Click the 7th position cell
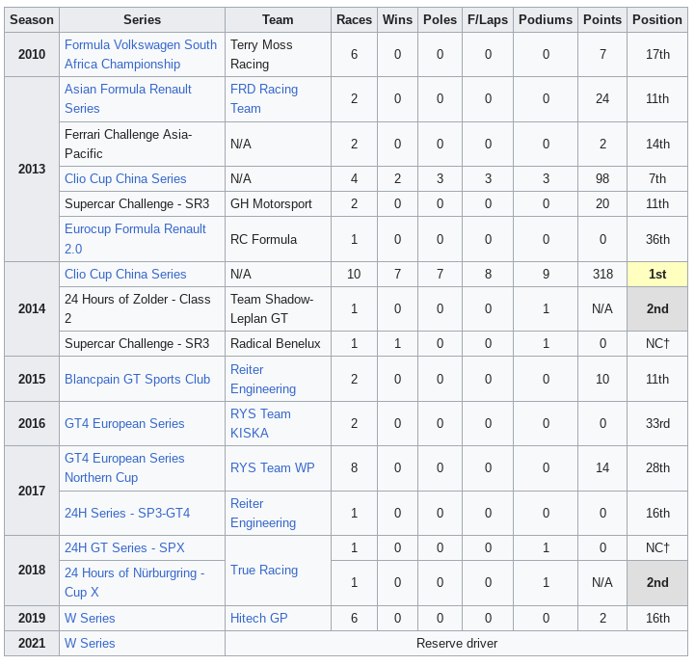The image size is (695, 665). tap(657, 178)
